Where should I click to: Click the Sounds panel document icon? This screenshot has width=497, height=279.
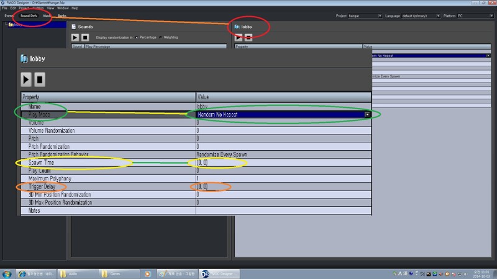73,27
